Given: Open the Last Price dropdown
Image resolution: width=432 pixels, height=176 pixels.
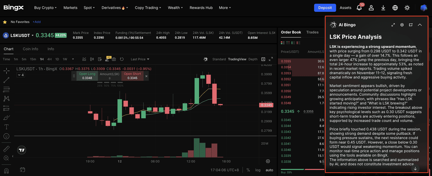Looking at the screenshot, I should pyautogui.click(x=140, y=59).
